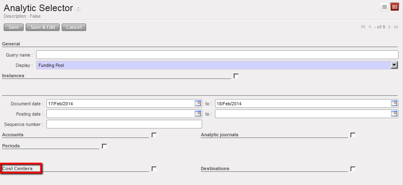Open Posting date end calendar picker
This screenshot has width=403, height=185.
(394, 114)
